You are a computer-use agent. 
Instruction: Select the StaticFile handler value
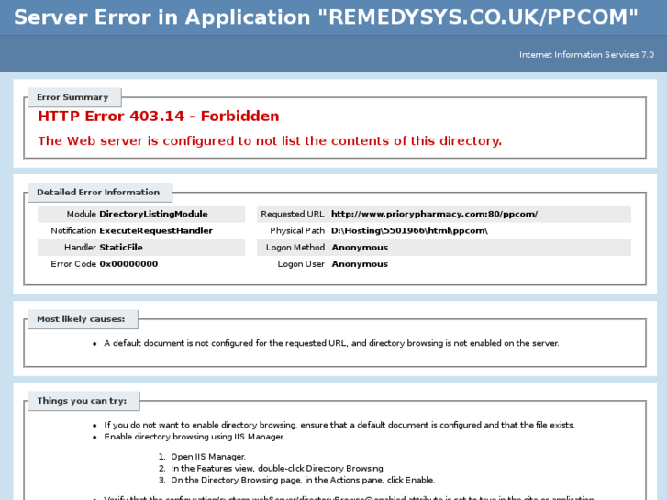point(121,247)
